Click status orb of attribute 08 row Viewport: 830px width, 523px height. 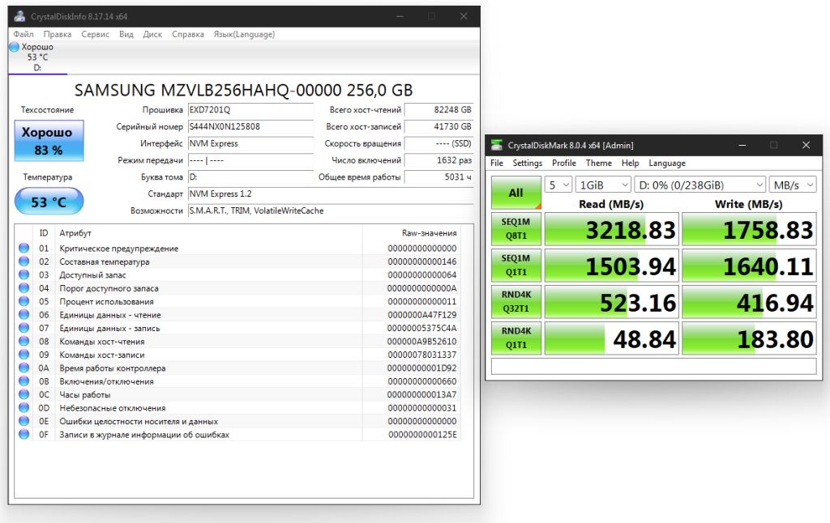click(x=24, y=341)
